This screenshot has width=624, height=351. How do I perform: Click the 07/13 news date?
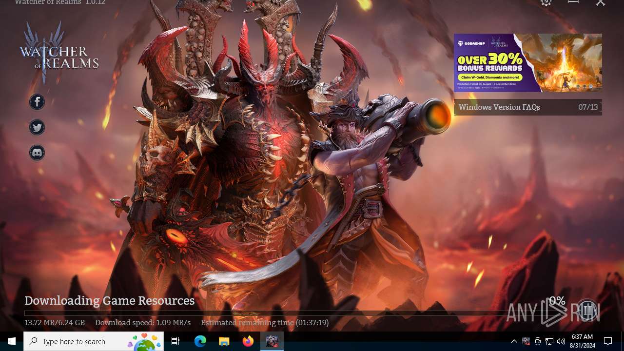tap(588, 107)
